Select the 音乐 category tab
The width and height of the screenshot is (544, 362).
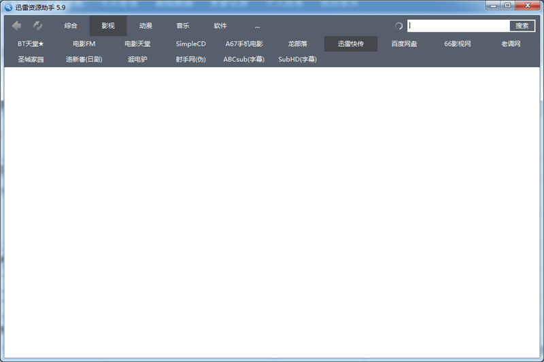pyautogui.click(x=183, y=26)
